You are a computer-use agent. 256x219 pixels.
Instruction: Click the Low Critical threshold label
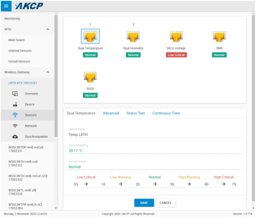pyautogui.click(x=86, y=177)
